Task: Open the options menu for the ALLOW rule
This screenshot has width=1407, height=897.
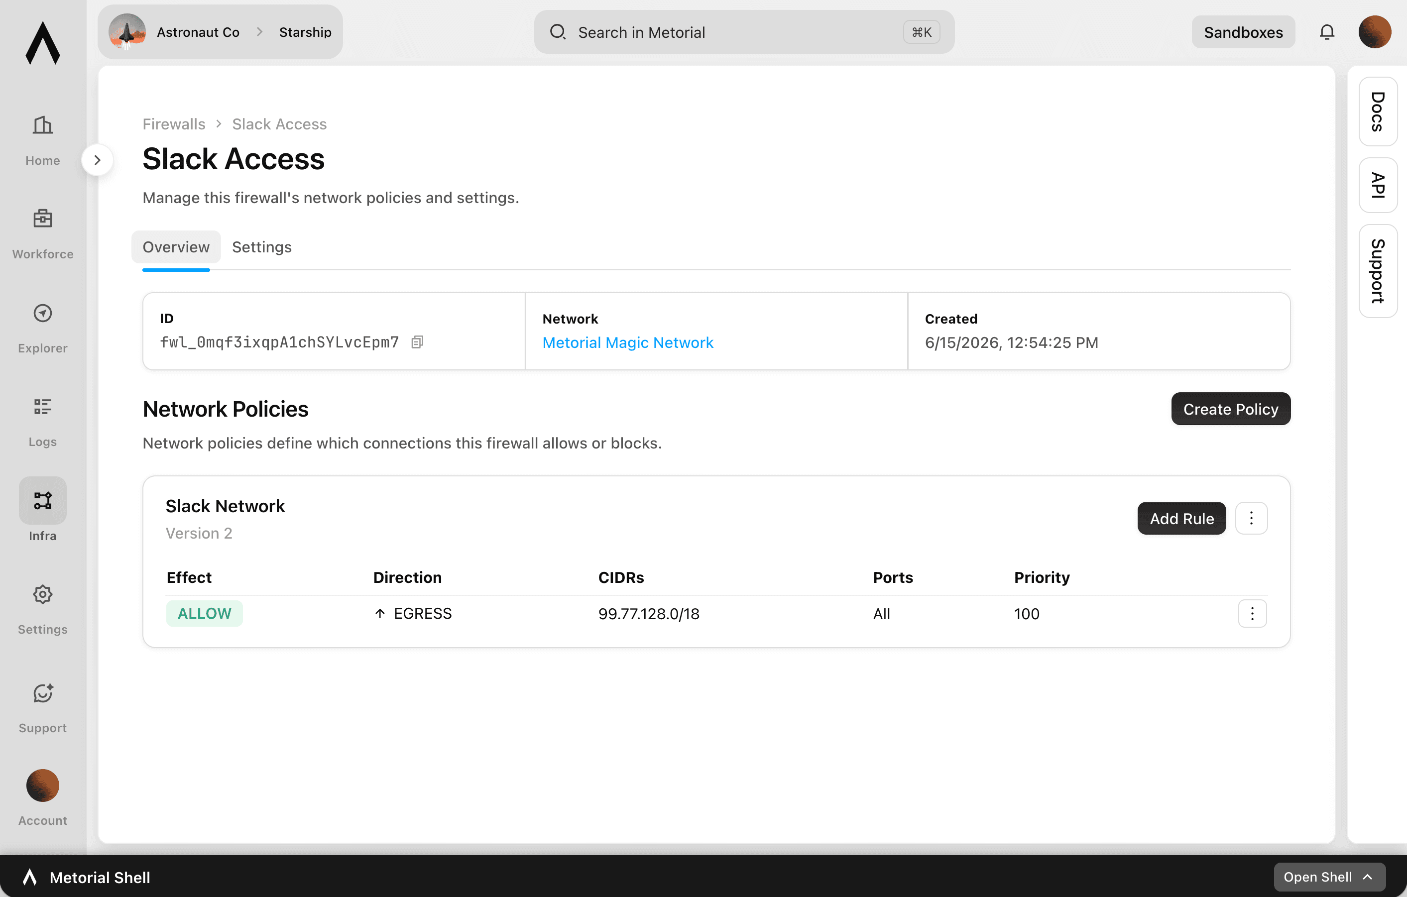Action: click(1252, 614)
